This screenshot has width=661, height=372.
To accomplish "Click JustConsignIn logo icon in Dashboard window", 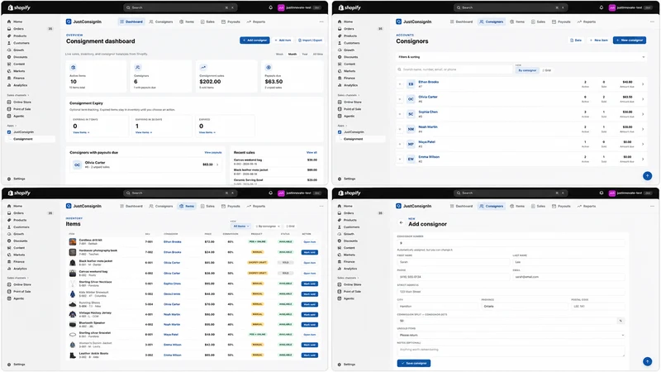I will 69,21.
